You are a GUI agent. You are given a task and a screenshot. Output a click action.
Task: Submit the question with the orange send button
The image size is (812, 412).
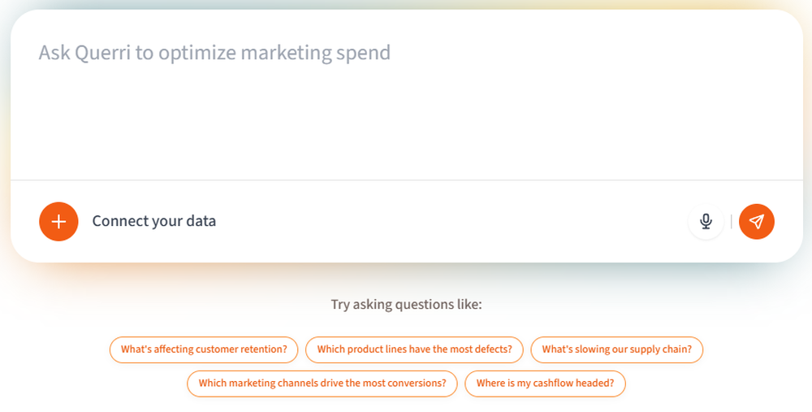757,221
